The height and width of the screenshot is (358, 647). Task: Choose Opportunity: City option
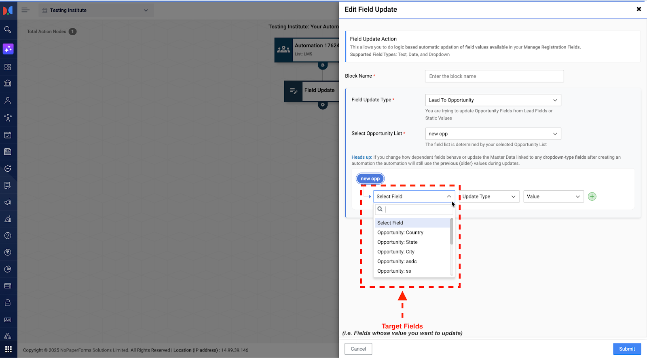point(395,252)
